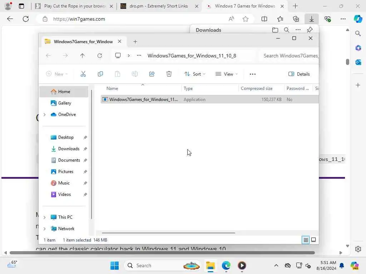Click the Explorer horizontal scrollbar
The image size is (366, 274).
point(168,233)
